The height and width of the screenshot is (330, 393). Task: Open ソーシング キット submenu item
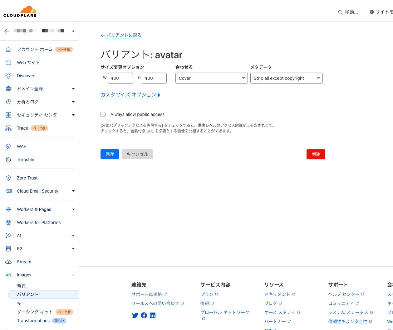click(x=35, y=312)
